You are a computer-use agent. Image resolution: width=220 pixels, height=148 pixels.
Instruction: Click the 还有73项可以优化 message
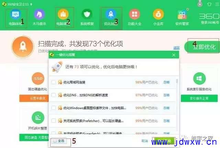(101, 67)
